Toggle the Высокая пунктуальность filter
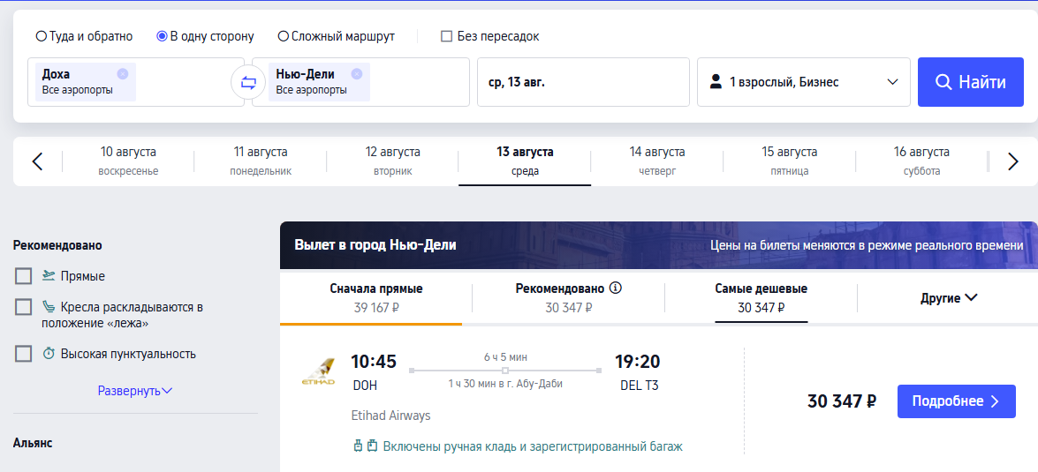 tap(24, 354)
